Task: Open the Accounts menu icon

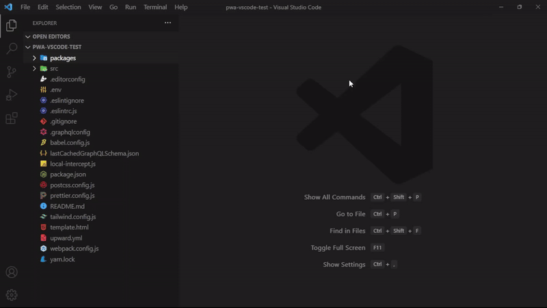Action: pos(12,272)
